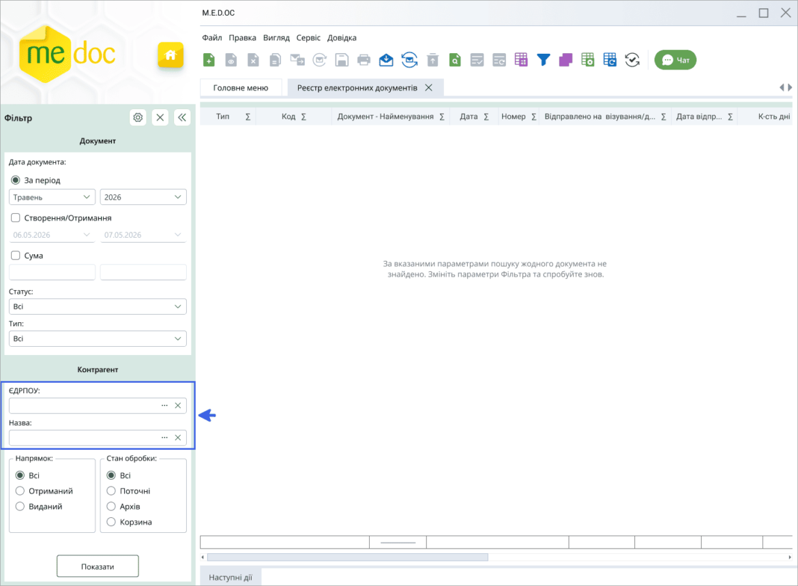
Task: Select Напрямок Всі radio button
Action: [20, 475]
